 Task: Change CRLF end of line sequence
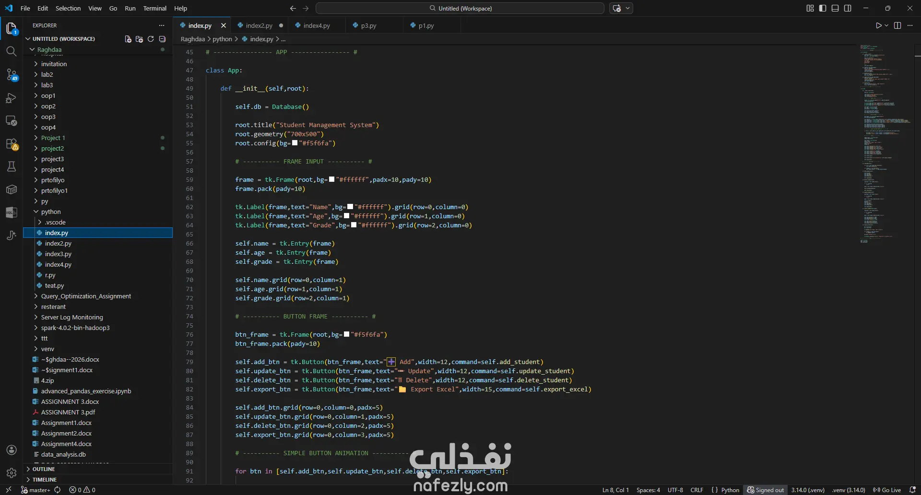[697, 490]
